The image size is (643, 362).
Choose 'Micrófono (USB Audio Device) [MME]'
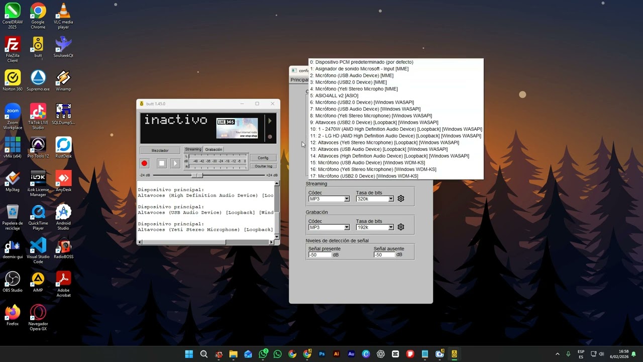396,75
